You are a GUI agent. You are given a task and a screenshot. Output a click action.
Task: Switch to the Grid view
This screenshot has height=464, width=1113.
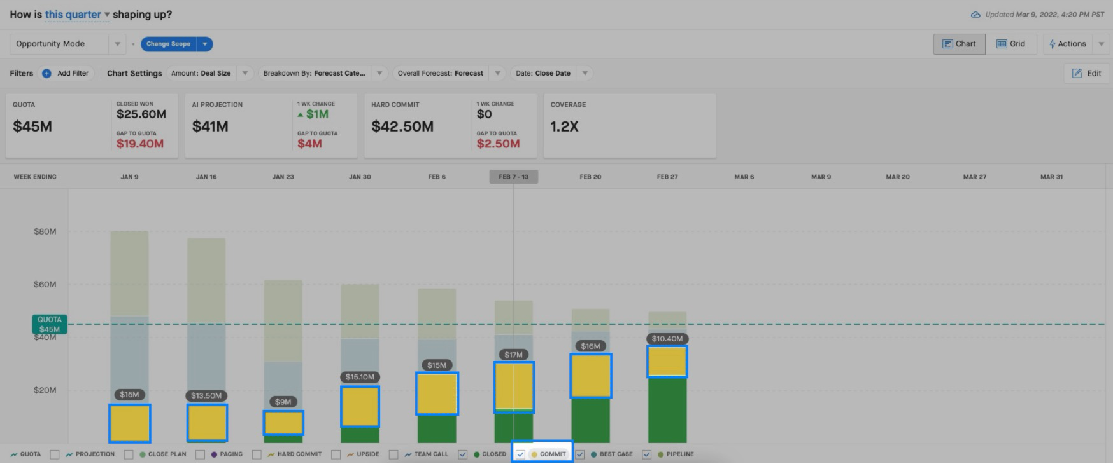(1010, 44)
